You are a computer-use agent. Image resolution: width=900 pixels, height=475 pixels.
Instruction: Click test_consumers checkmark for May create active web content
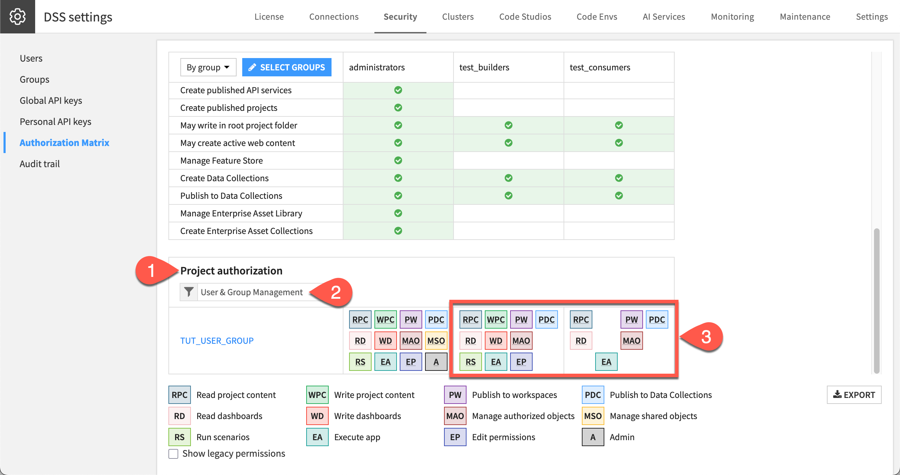pos(619,143)
